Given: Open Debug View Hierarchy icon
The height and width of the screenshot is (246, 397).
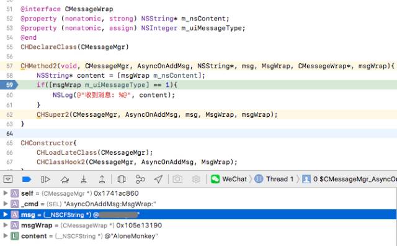Looking at the screenshot, I should 122,180.
